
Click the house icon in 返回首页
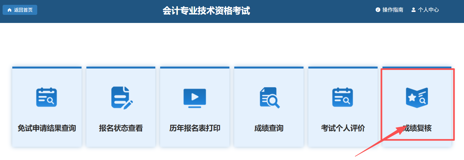(9, 10)
